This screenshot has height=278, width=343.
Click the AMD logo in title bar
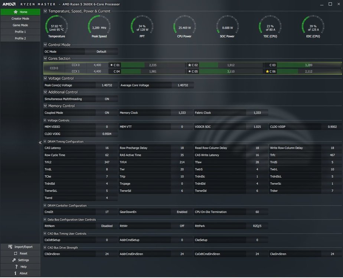click(x=9, y=4)
